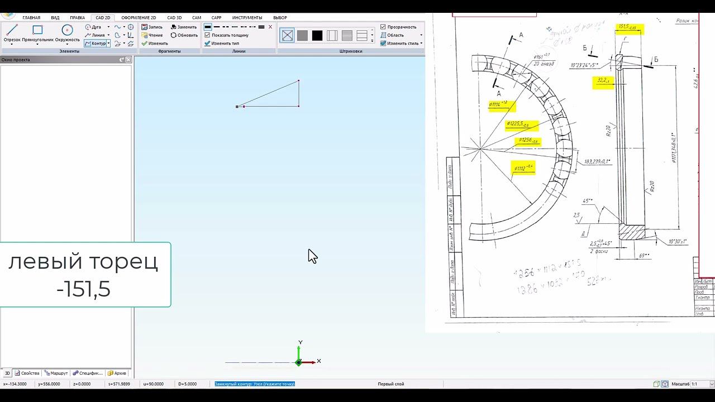Screen dimensions: 715x402
Task: Select the gray solid fill swatch
Action: [x=302, y=36]
